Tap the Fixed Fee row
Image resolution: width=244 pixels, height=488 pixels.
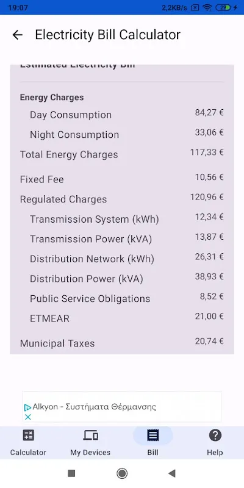pos(122,179)
